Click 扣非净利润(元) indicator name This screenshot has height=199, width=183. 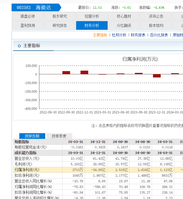[27, 175]
